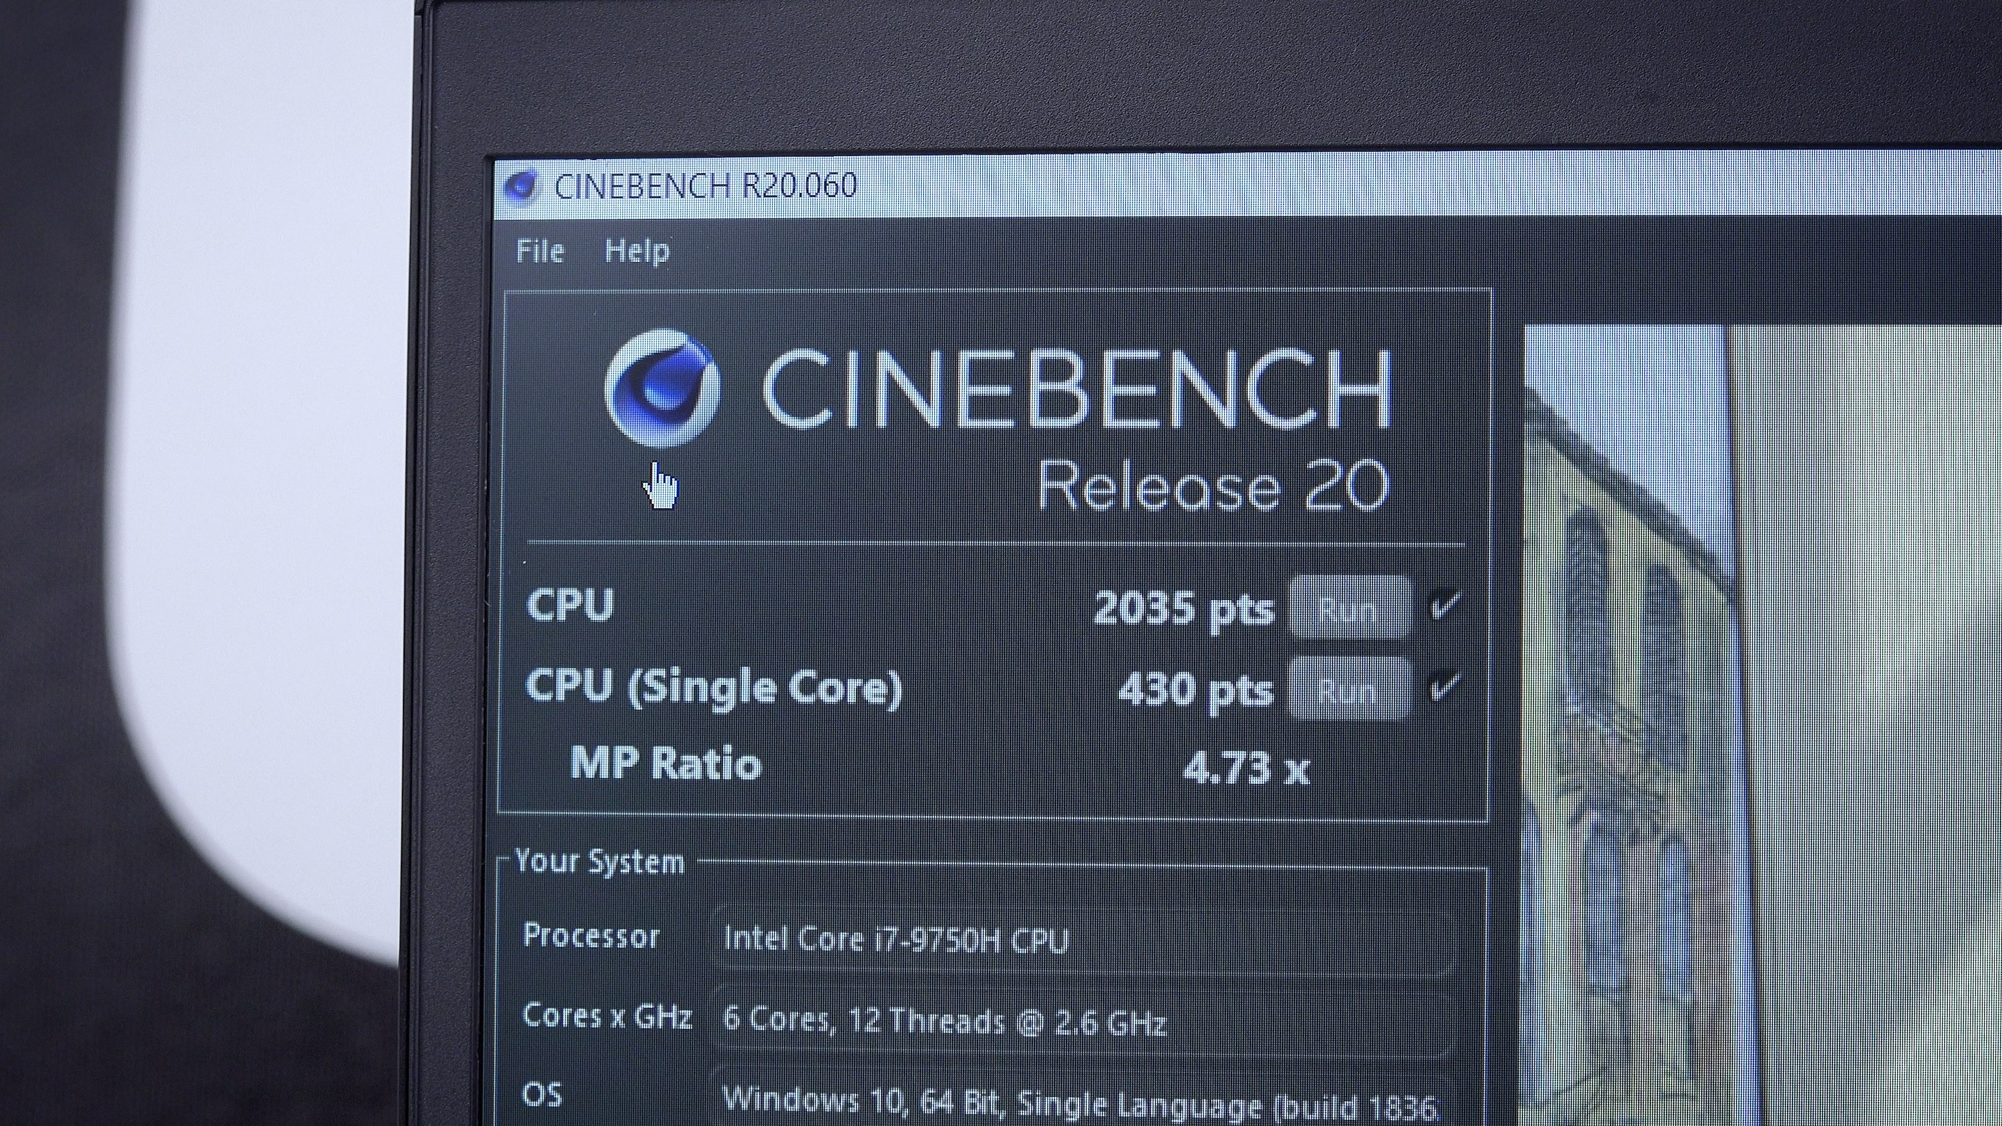Click the 430 pts single core score

click(1196, 689)
